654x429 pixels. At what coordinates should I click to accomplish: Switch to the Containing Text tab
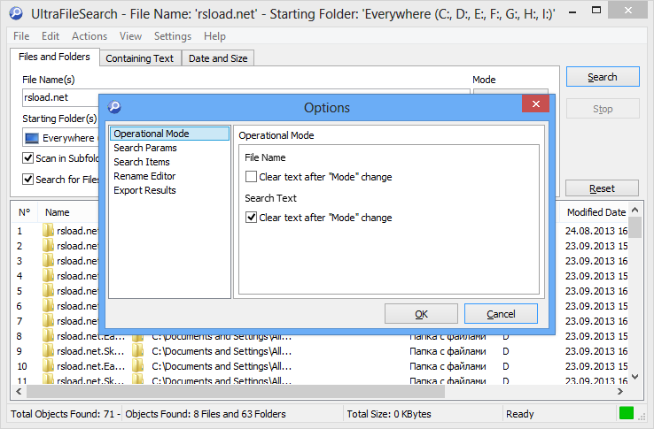tap(140, 58)
